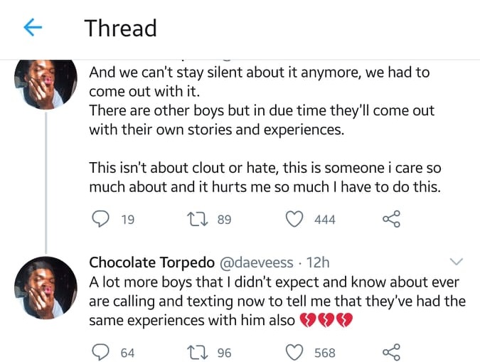Image resolution: width=480 pixels, height=362 pixels.
Task: Reply to the tweet with 19 replies
Action: (100, 220)
